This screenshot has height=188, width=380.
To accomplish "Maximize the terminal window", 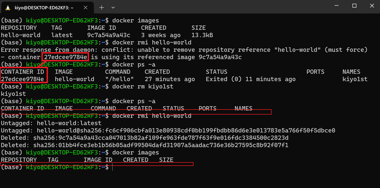I will coord(354,6).
